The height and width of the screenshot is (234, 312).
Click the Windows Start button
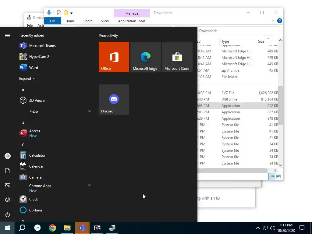point(7,228)
